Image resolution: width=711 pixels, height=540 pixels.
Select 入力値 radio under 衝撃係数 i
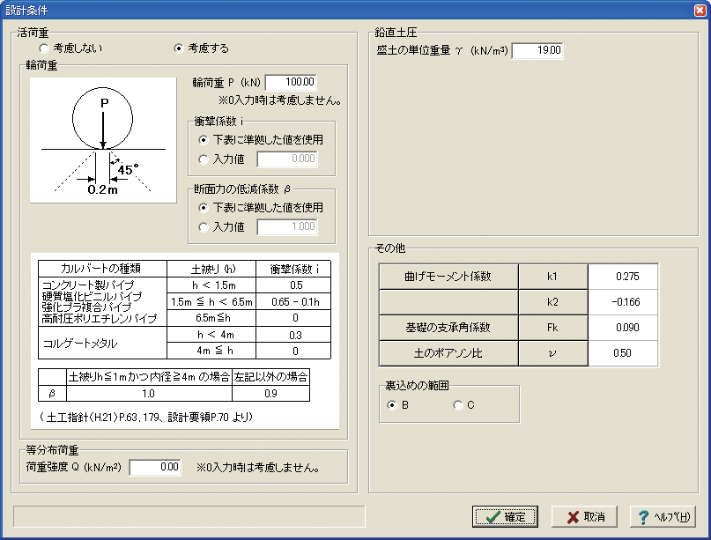(x=222, y=159)
